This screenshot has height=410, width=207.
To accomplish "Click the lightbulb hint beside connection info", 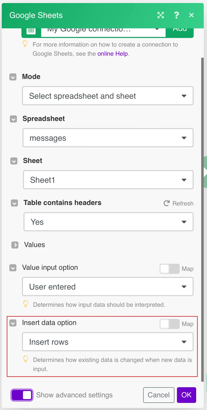I will (25, 44).
